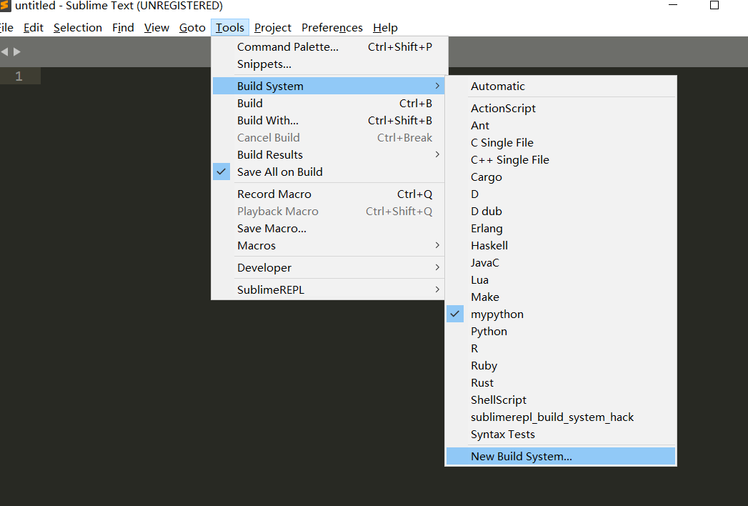
Task: Select D dub build system
Action: [x=561, y=211]
